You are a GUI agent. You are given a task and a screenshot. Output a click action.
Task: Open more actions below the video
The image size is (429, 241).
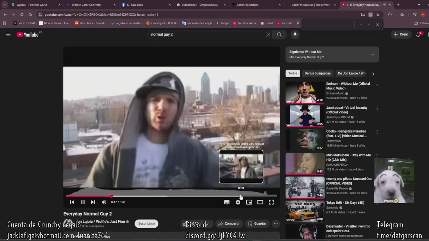pos(276,224)
